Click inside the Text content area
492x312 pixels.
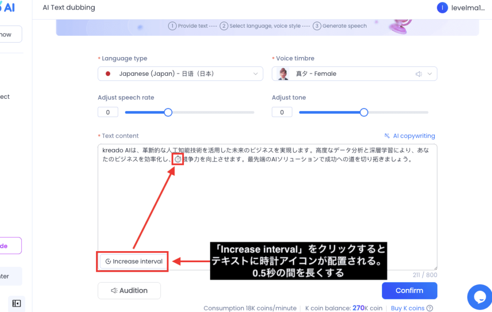coord(267,207)
